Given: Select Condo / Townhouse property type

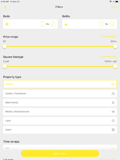Looking at the screenshot, I should click(60, 93).
